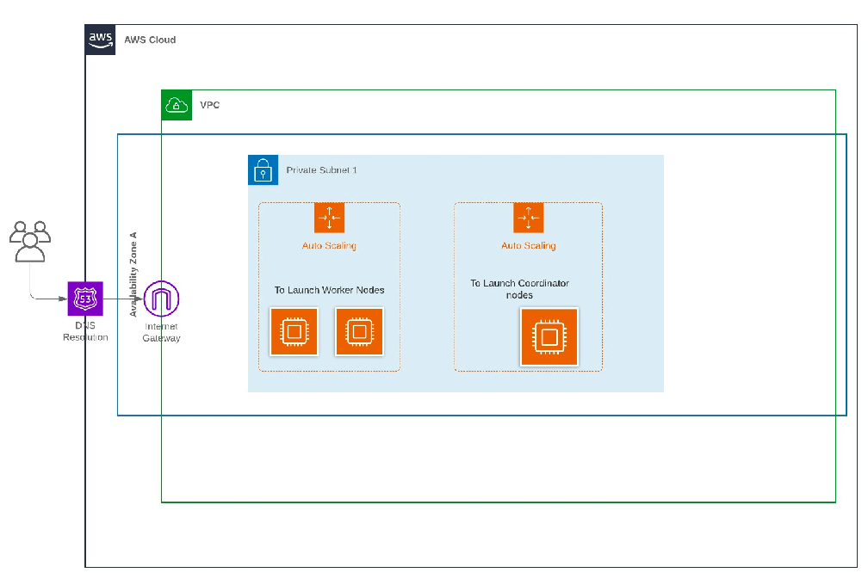
Task: Select the To Launch Worker Nodes text
Action: tap(329, 290)
